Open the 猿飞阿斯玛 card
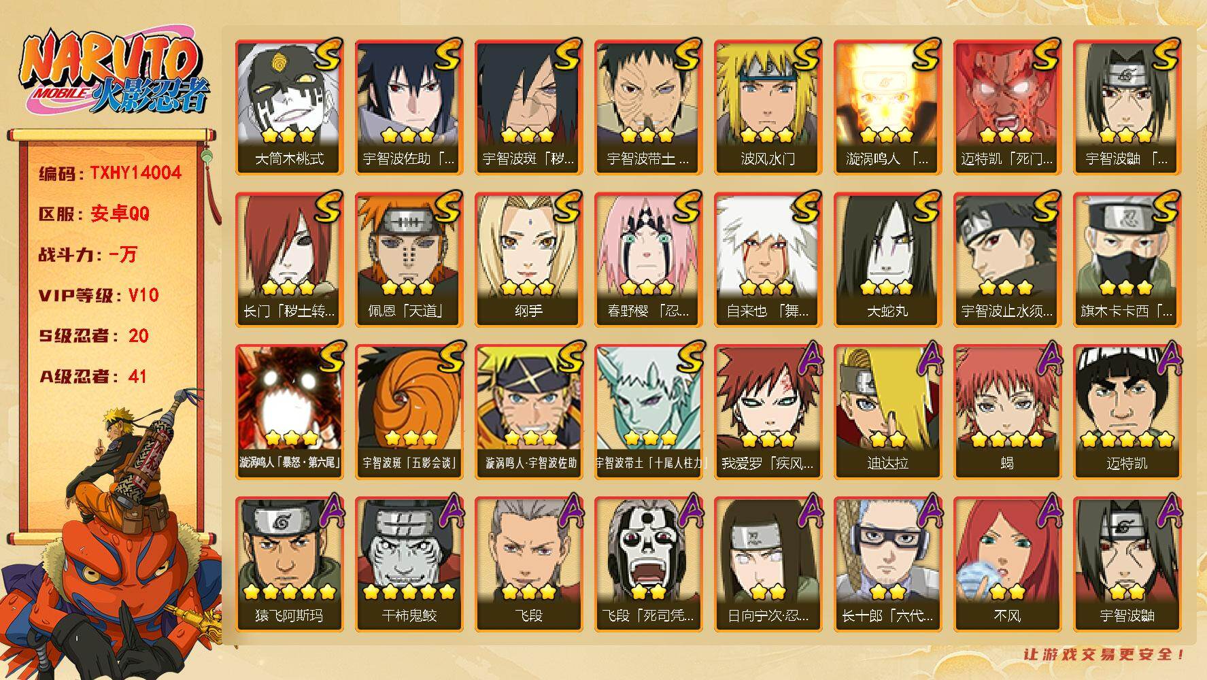The image size is (1207, 680). pos(289,564)
